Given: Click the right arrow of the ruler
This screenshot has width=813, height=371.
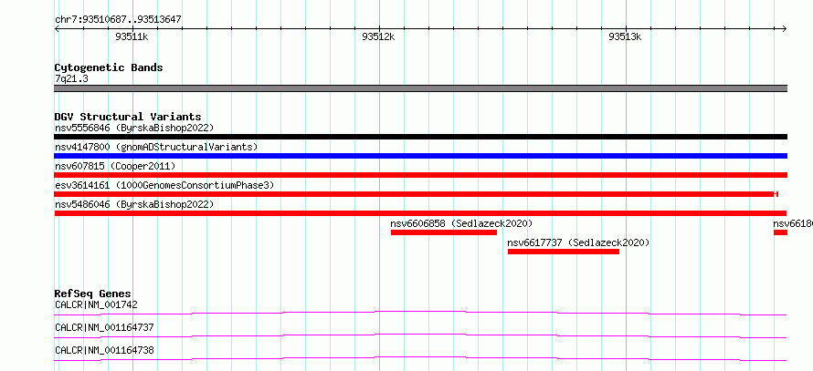Looking at the screenshot, I should [x=784, y=28].
